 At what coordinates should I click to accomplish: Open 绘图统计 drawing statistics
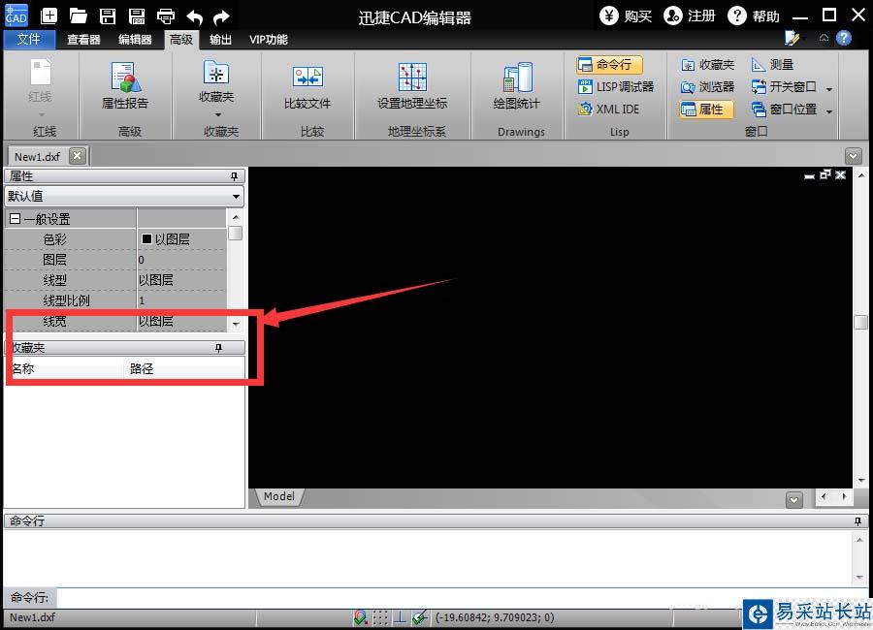click(x=517, y=85)
